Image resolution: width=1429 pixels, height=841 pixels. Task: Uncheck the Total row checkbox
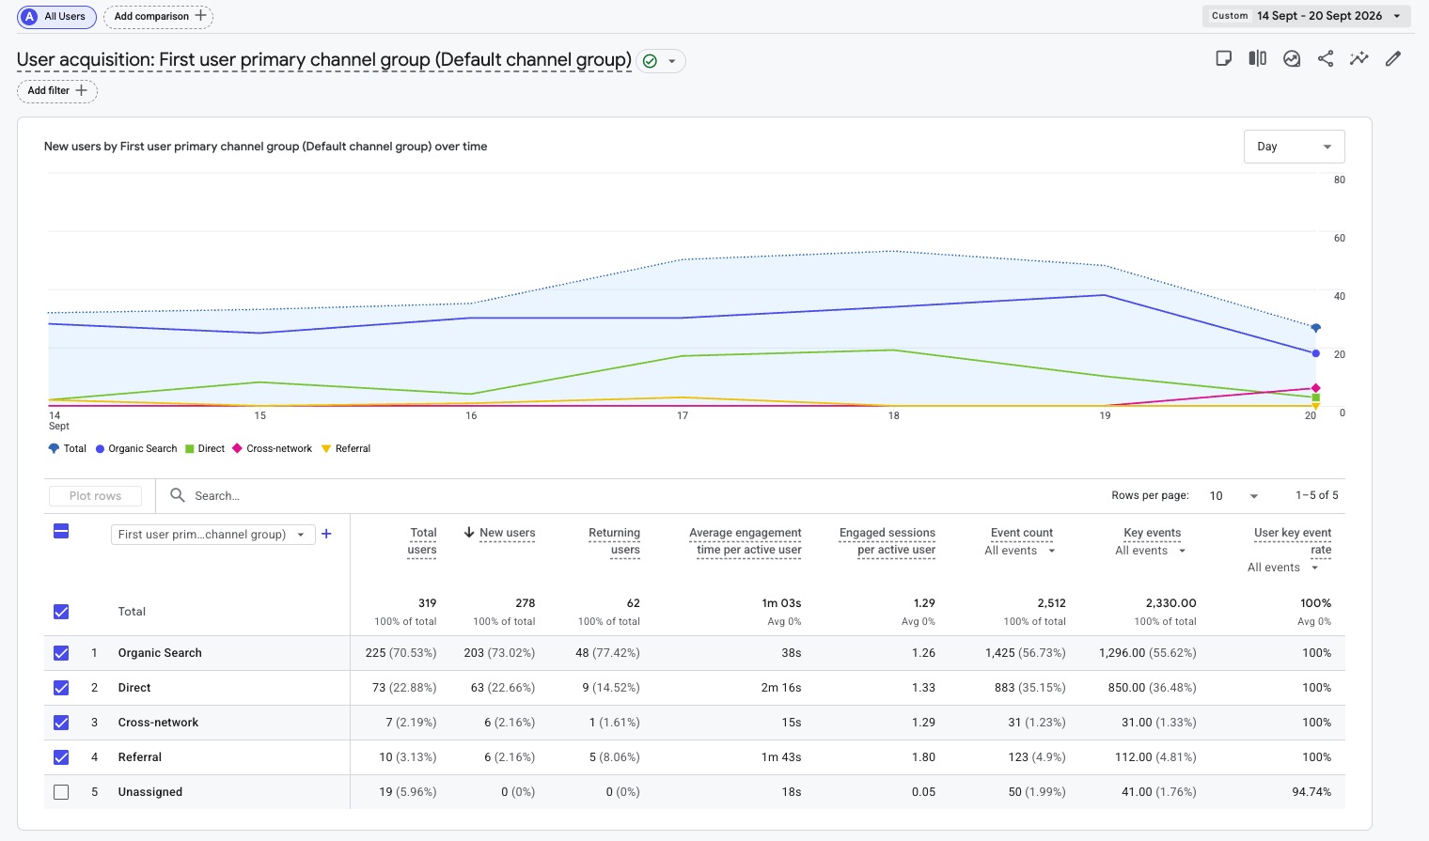(x=61, y=612)
